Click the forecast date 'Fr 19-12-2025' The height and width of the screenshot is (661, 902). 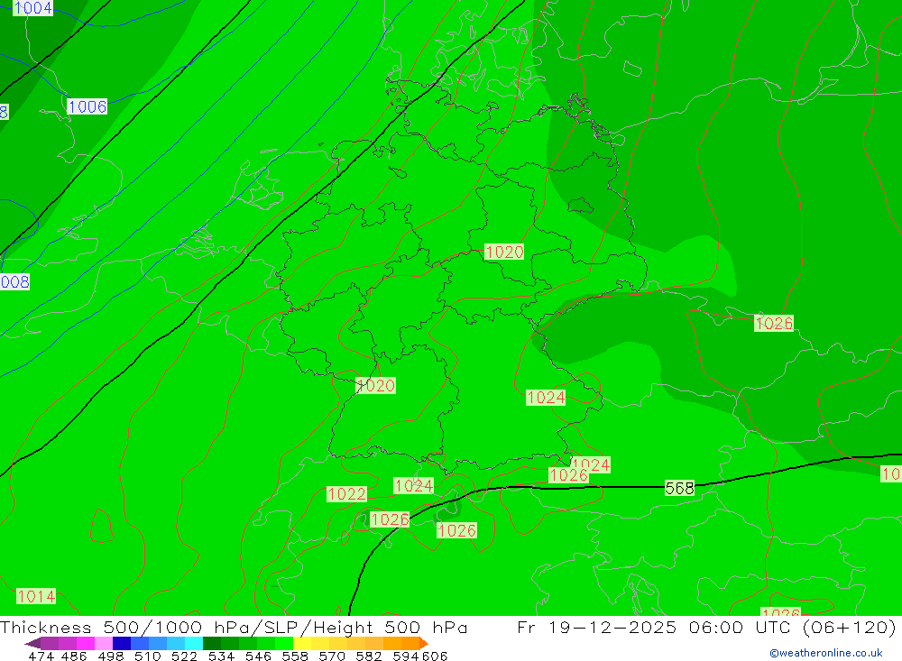point(596,627)
